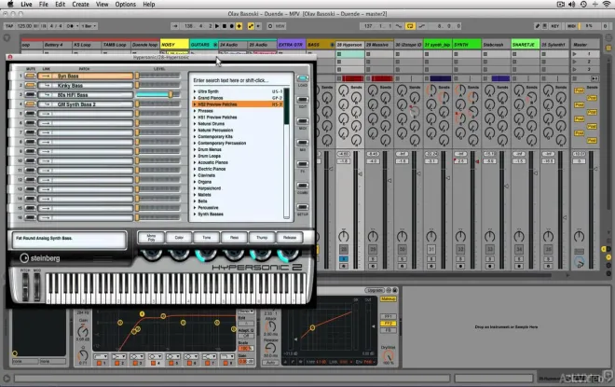Expand the Ultra Synth patch folder

pos(195,91)
